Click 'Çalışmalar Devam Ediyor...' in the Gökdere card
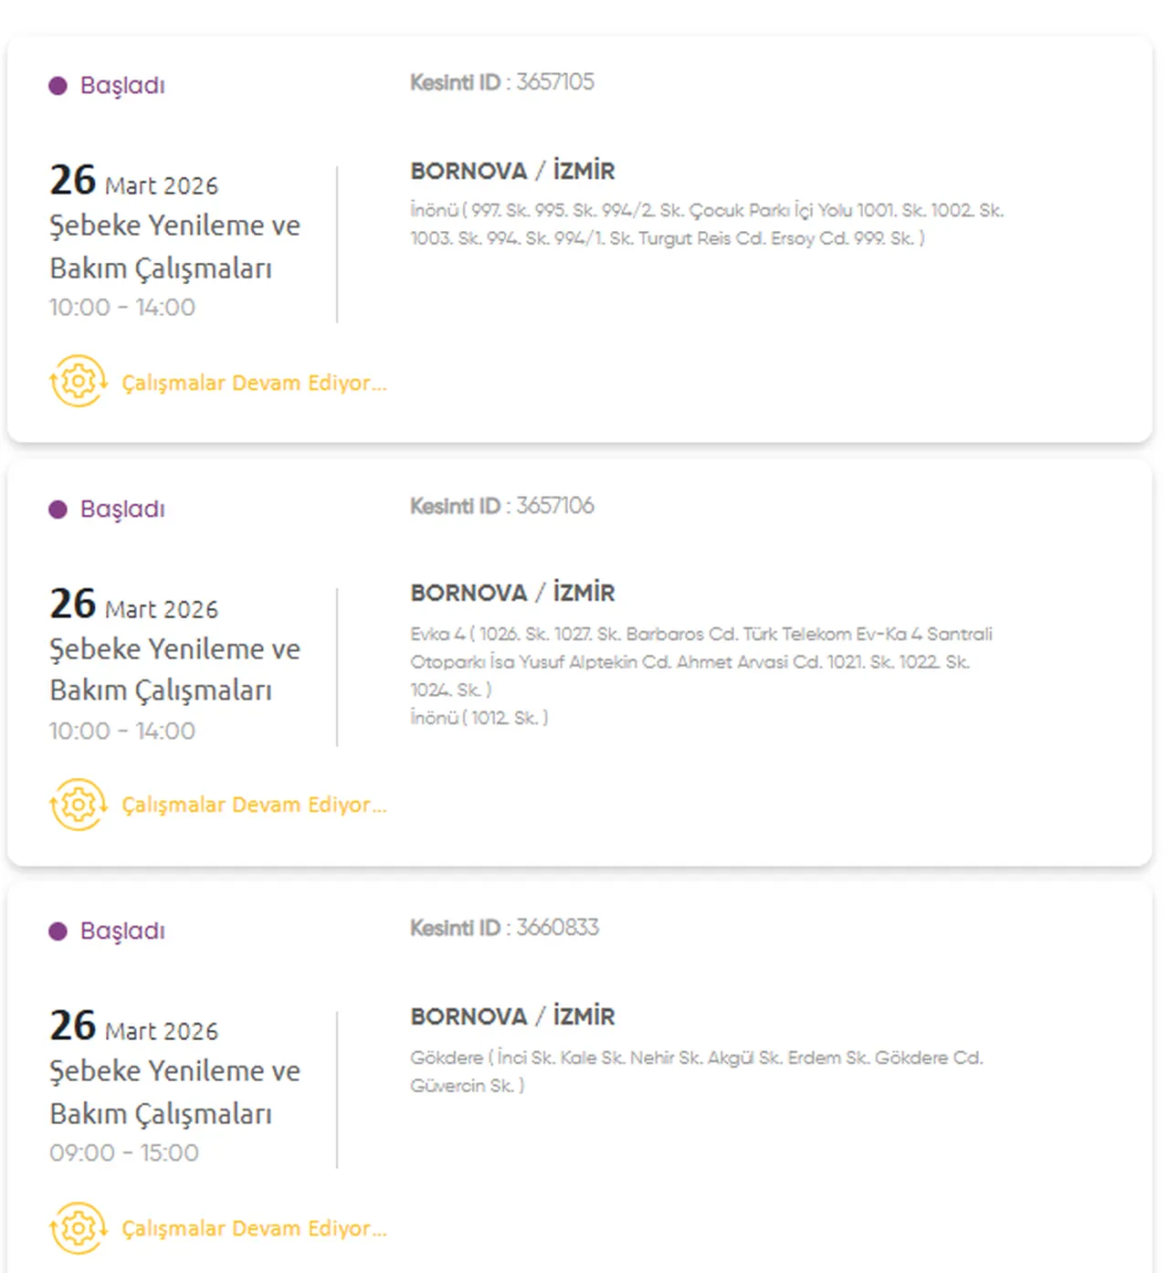This screenshot has width=1169, height=1273. point(254,1228)
